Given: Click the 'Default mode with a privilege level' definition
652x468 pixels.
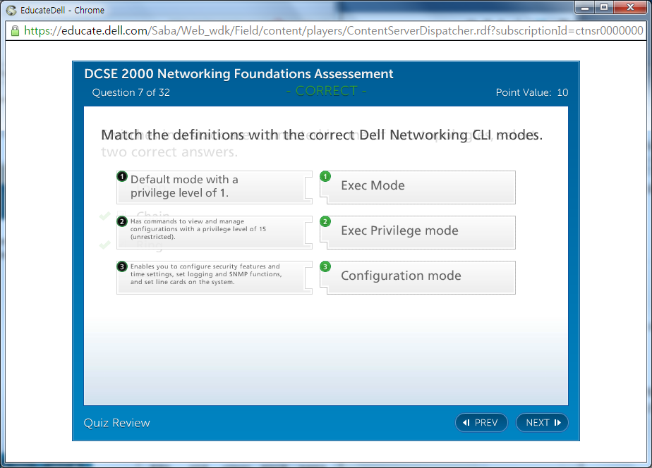Looking at the screenshot, I should (212, 187).
